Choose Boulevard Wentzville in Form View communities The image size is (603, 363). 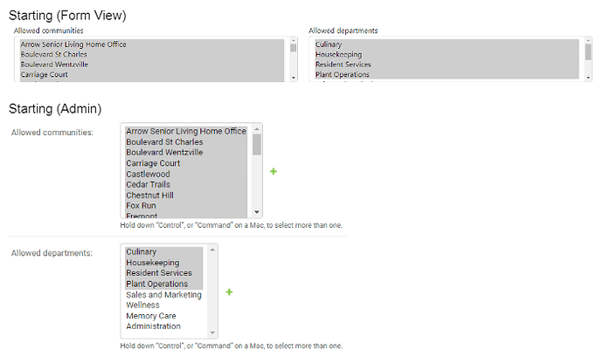click(x=54, y=65)
